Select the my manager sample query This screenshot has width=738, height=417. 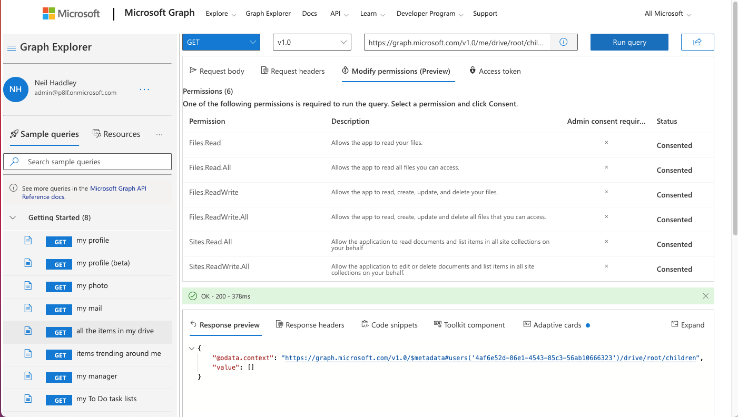click(x=96, y=376)
